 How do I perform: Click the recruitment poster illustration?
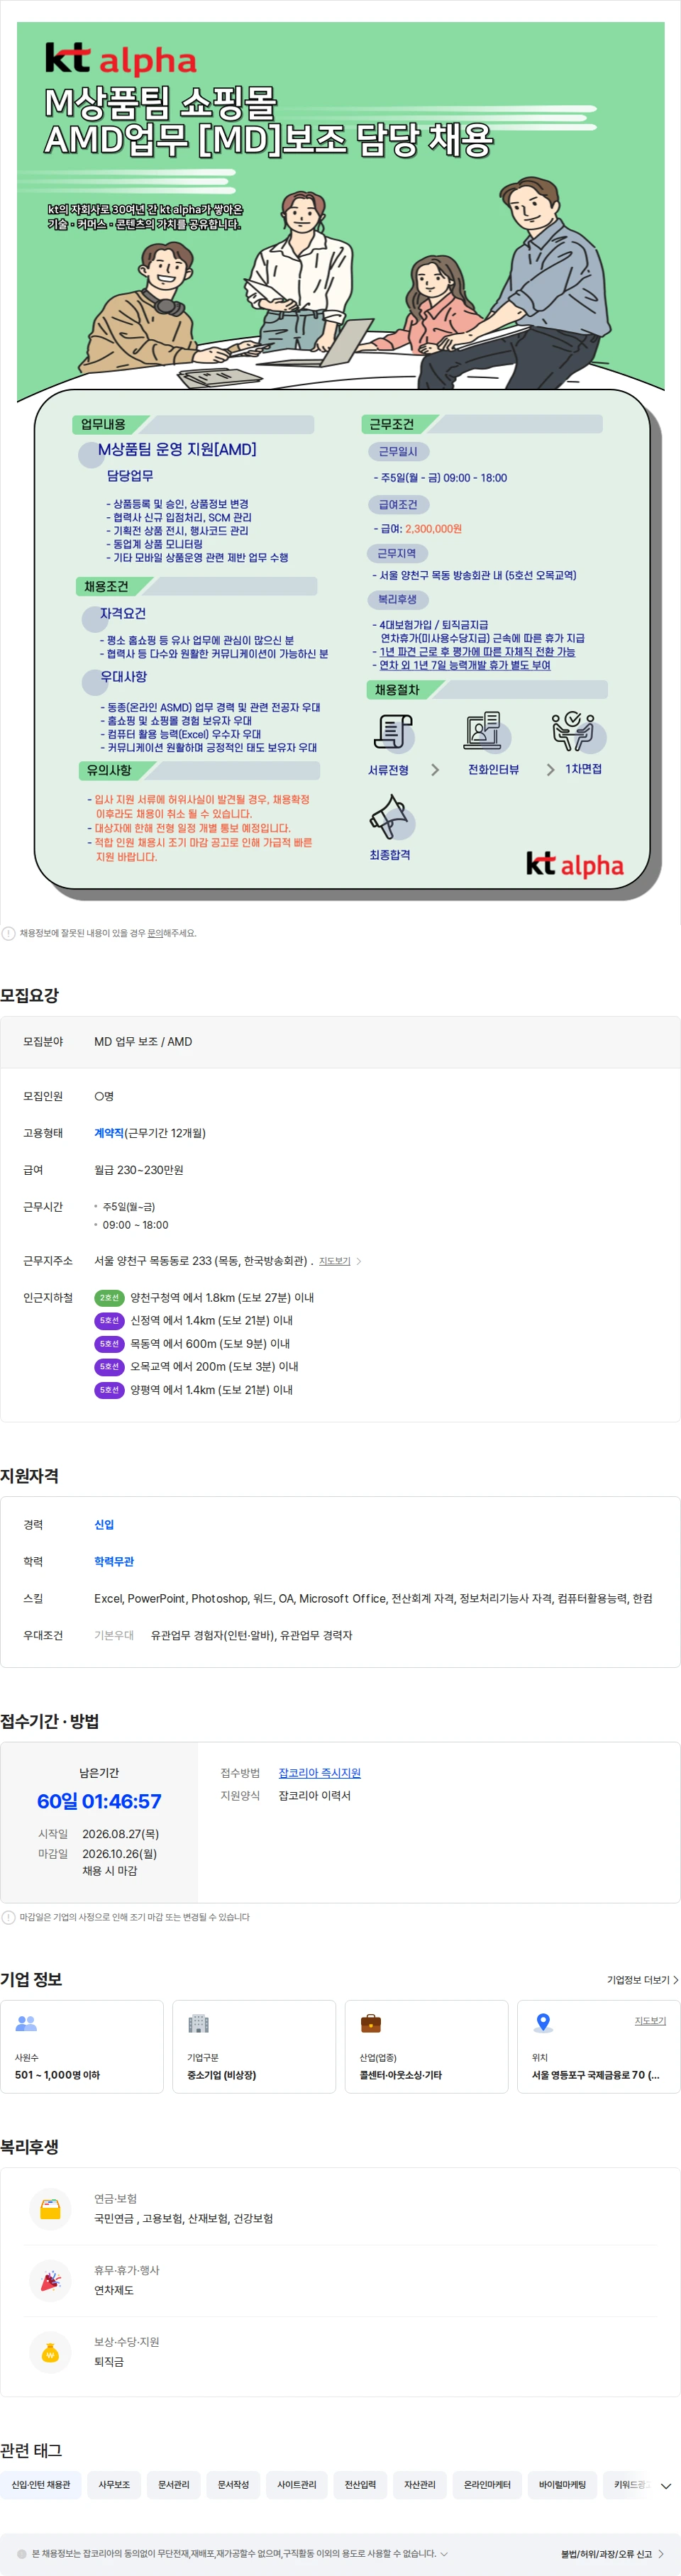point(341,462)
